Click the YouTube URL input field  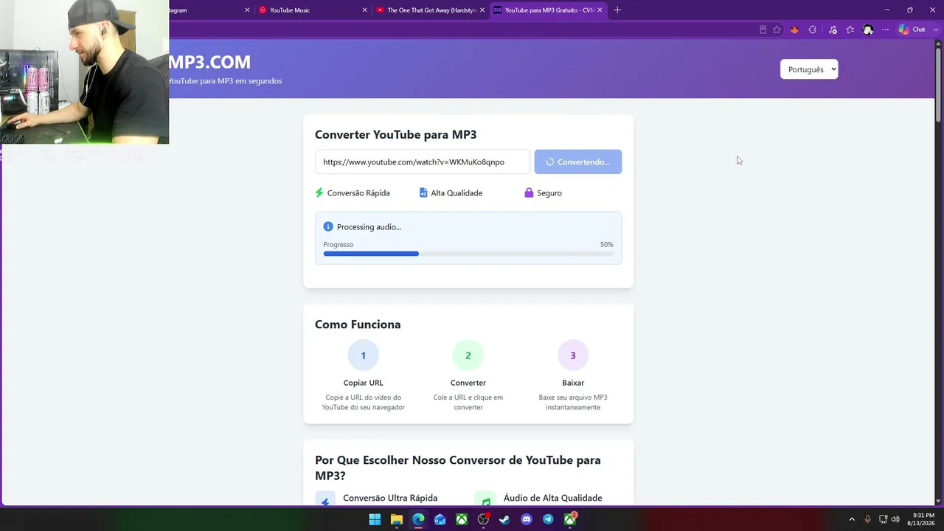click(423, 162)
